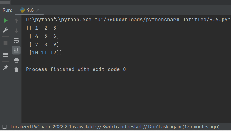Screen dimensions: 231x131
Task: Click the Process finished with exit code line
Action: click(x=76, y=69)
